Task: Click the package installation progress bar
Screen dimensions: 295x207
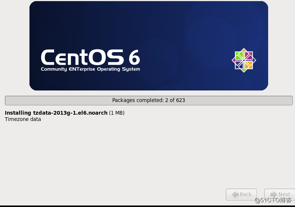Action: click(149, 100)
